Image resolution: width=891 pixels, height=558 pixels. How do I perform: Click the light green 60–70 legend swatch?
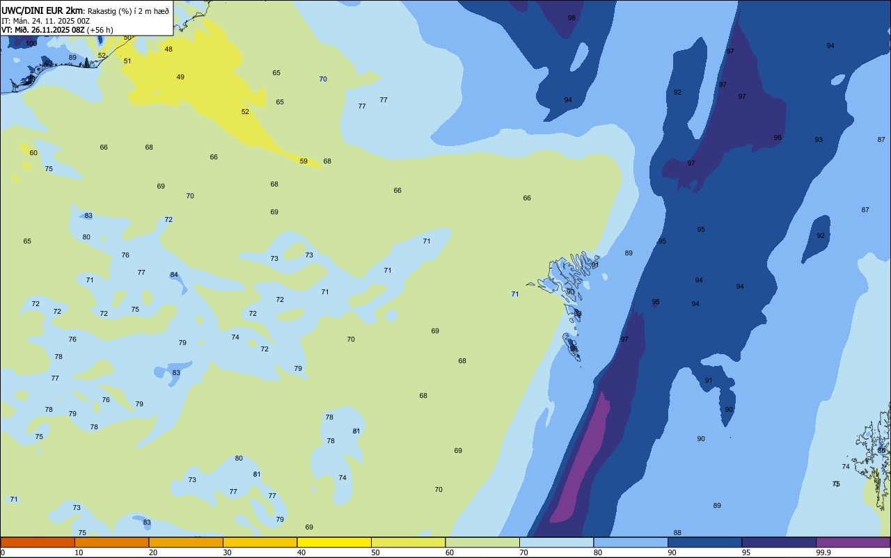[482, 542]
